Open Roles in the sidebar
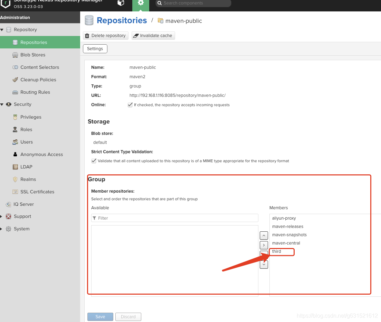Viewport: 381px width, 322px height. [26, 129]
